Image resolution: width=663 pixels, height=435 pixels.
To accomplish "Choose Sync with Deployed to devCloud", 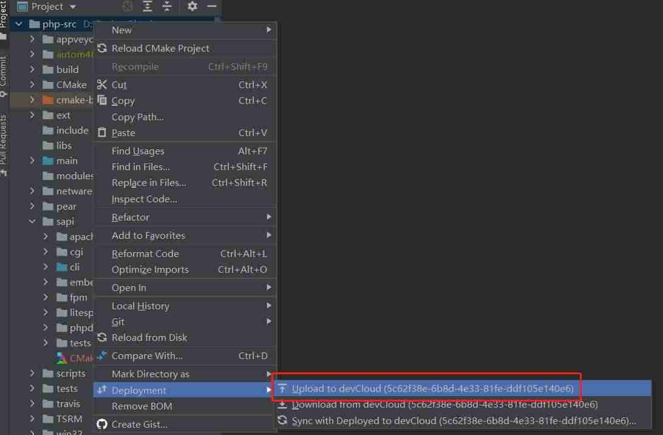I will click(x=463, y=420).
